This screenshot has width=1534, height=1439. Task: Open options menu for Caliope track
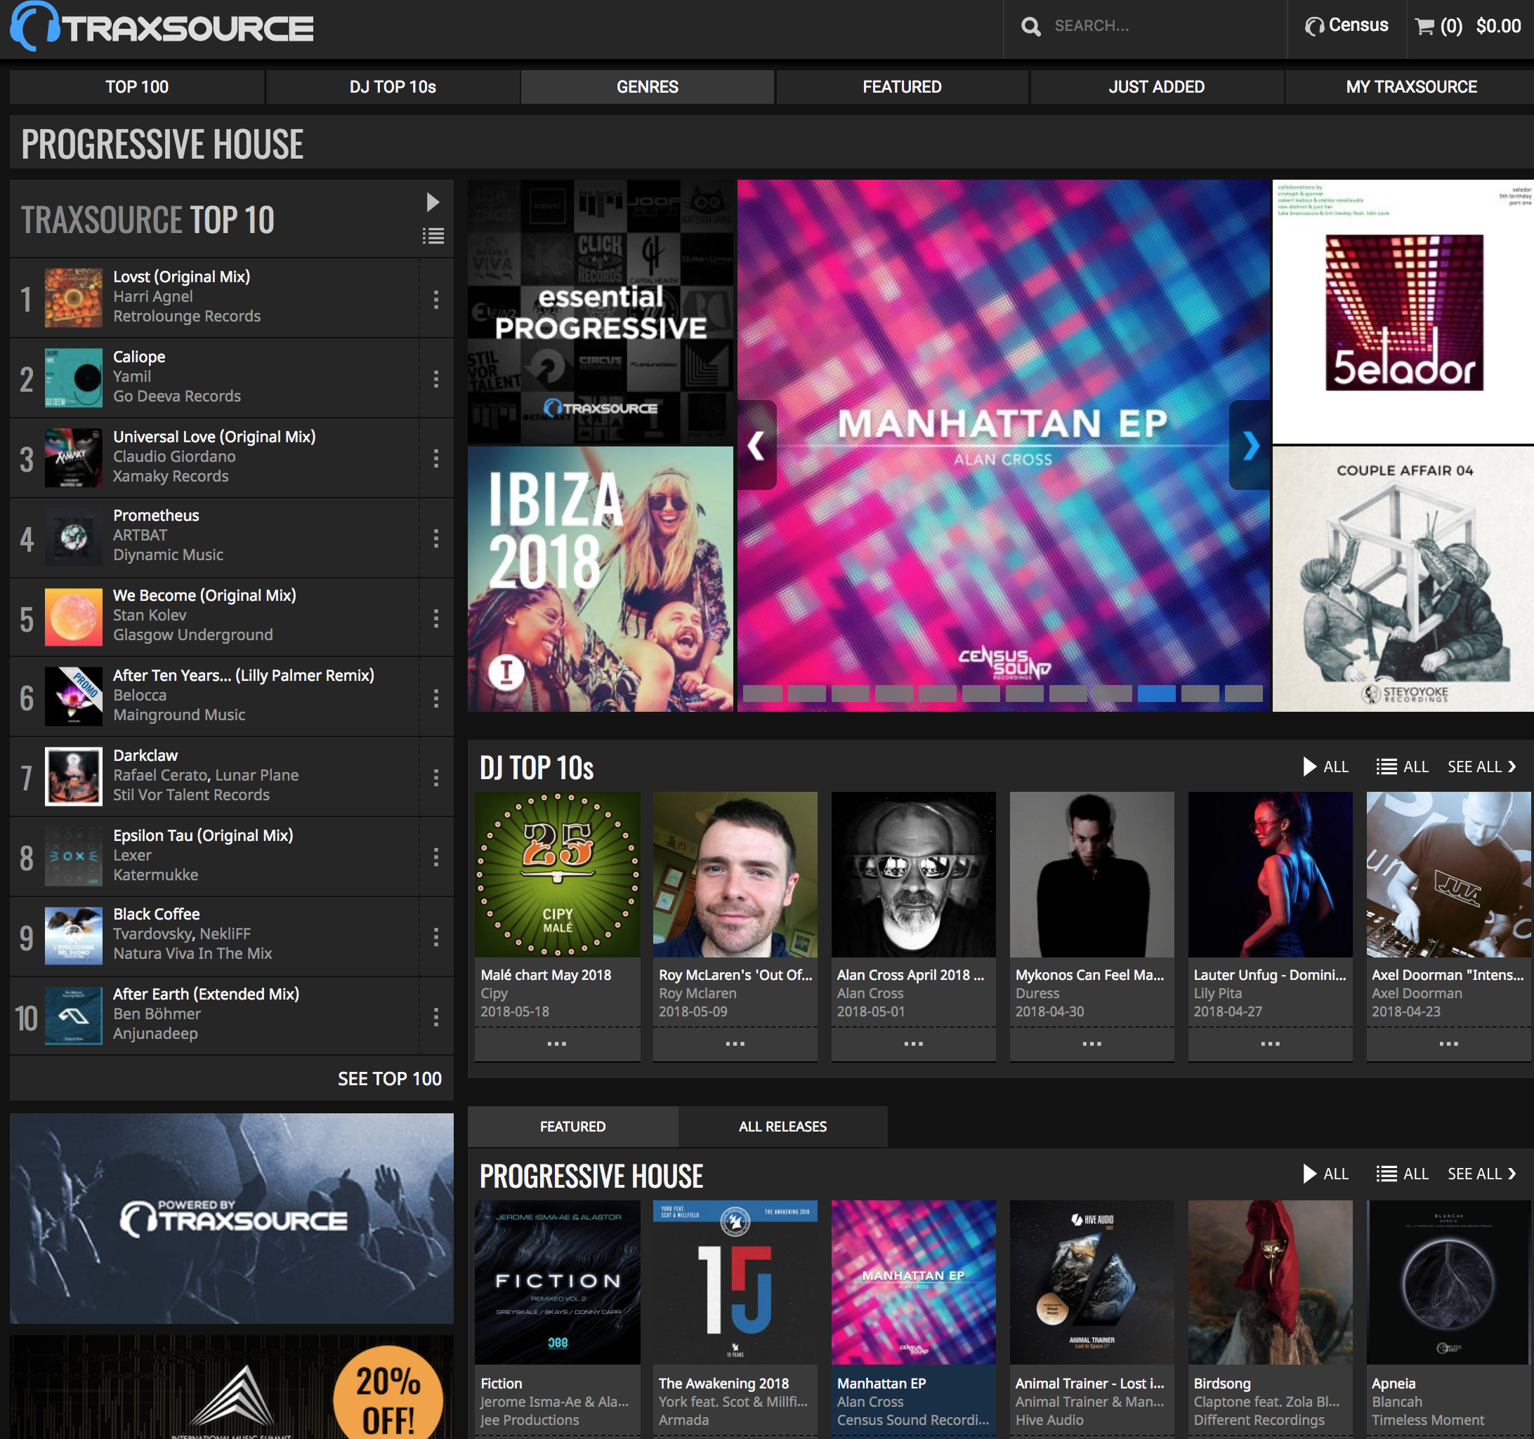[436, 378]
